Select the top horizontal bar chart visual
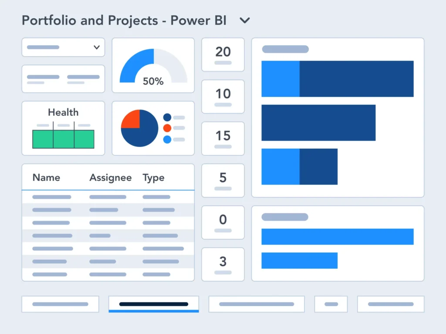This screenshot has width=446, height=334. (x=338, y=117)
